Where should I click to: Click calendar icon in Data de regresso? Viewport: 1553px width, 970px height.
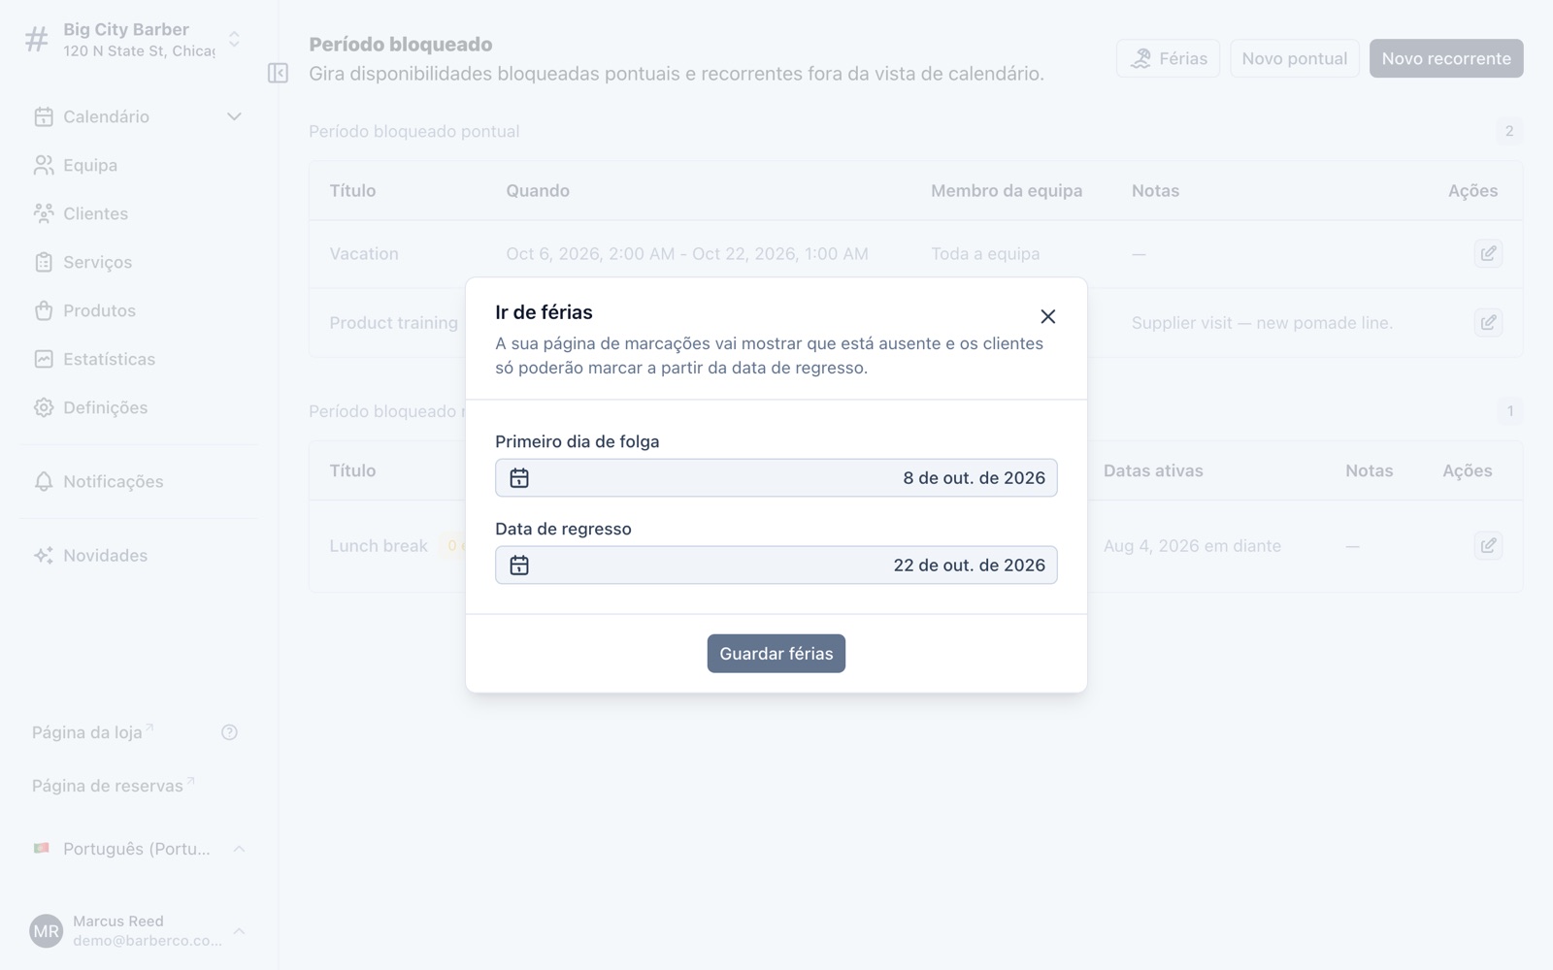click(519, 566)
